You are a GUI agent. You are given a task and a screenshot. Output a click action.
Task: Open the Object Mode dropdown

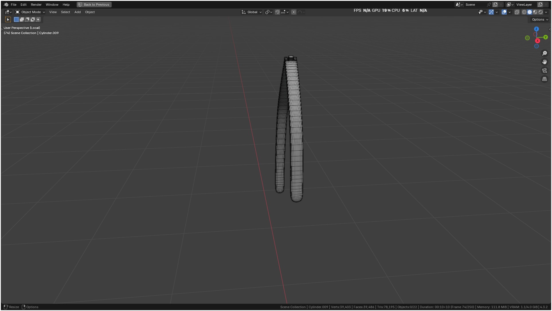pyautogui.click(x=30, y=12)
